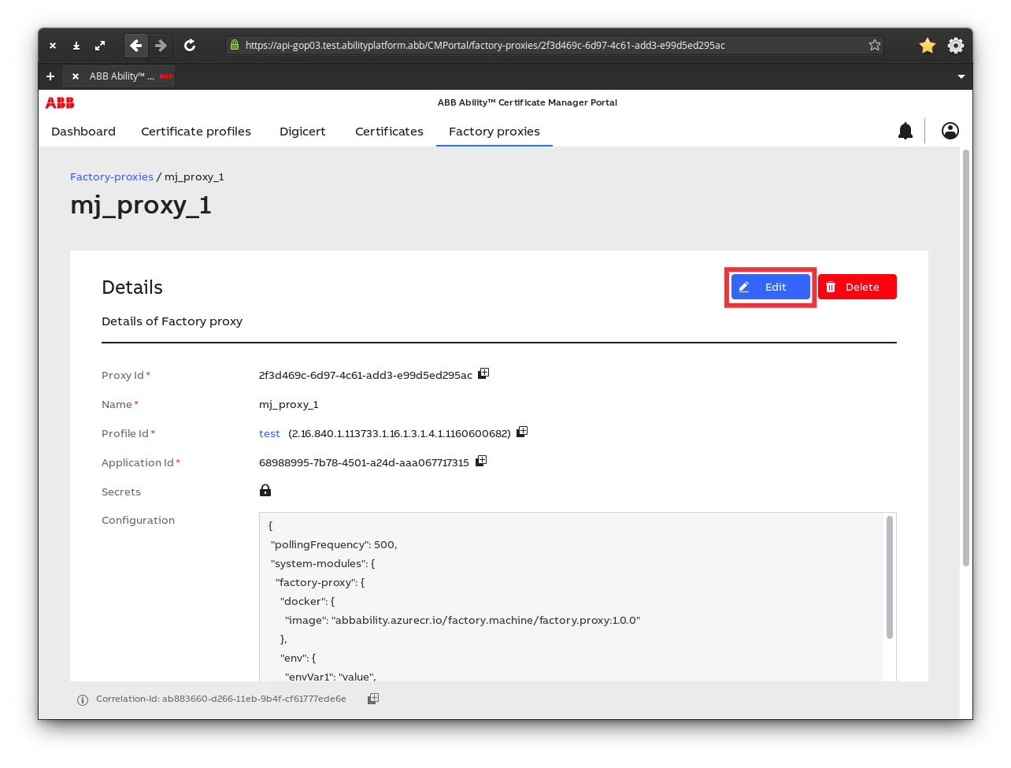This screenshot has height=768, width=1011.
Task: Click the bookmark star outline in address bar
Action: pyautogui.click(x=874, y=46)
